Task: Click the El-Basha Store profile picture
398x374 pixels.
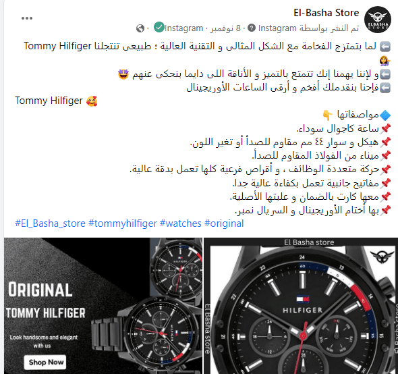Action: tap(378, 20)
